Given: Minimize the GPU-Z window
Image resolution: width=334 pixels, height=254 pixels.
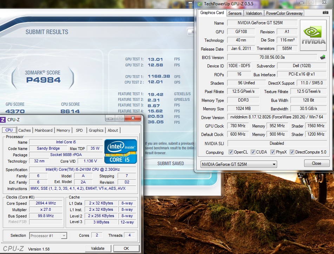Looking at the screenshot, I should click(301, 3).
